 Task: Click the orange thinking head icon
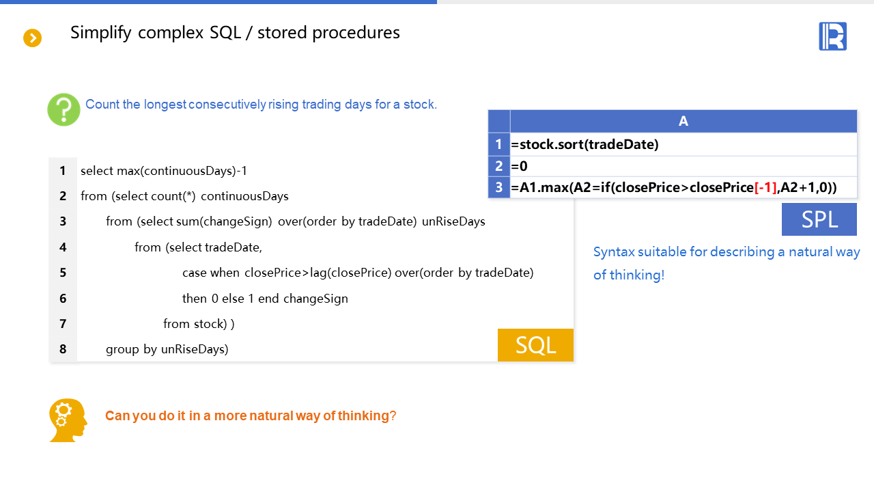click(68, 420)
